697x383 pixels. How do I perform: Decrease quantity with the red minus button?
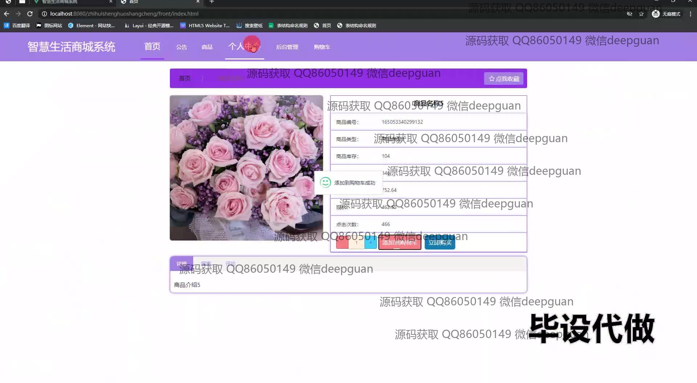pos(342,243)
